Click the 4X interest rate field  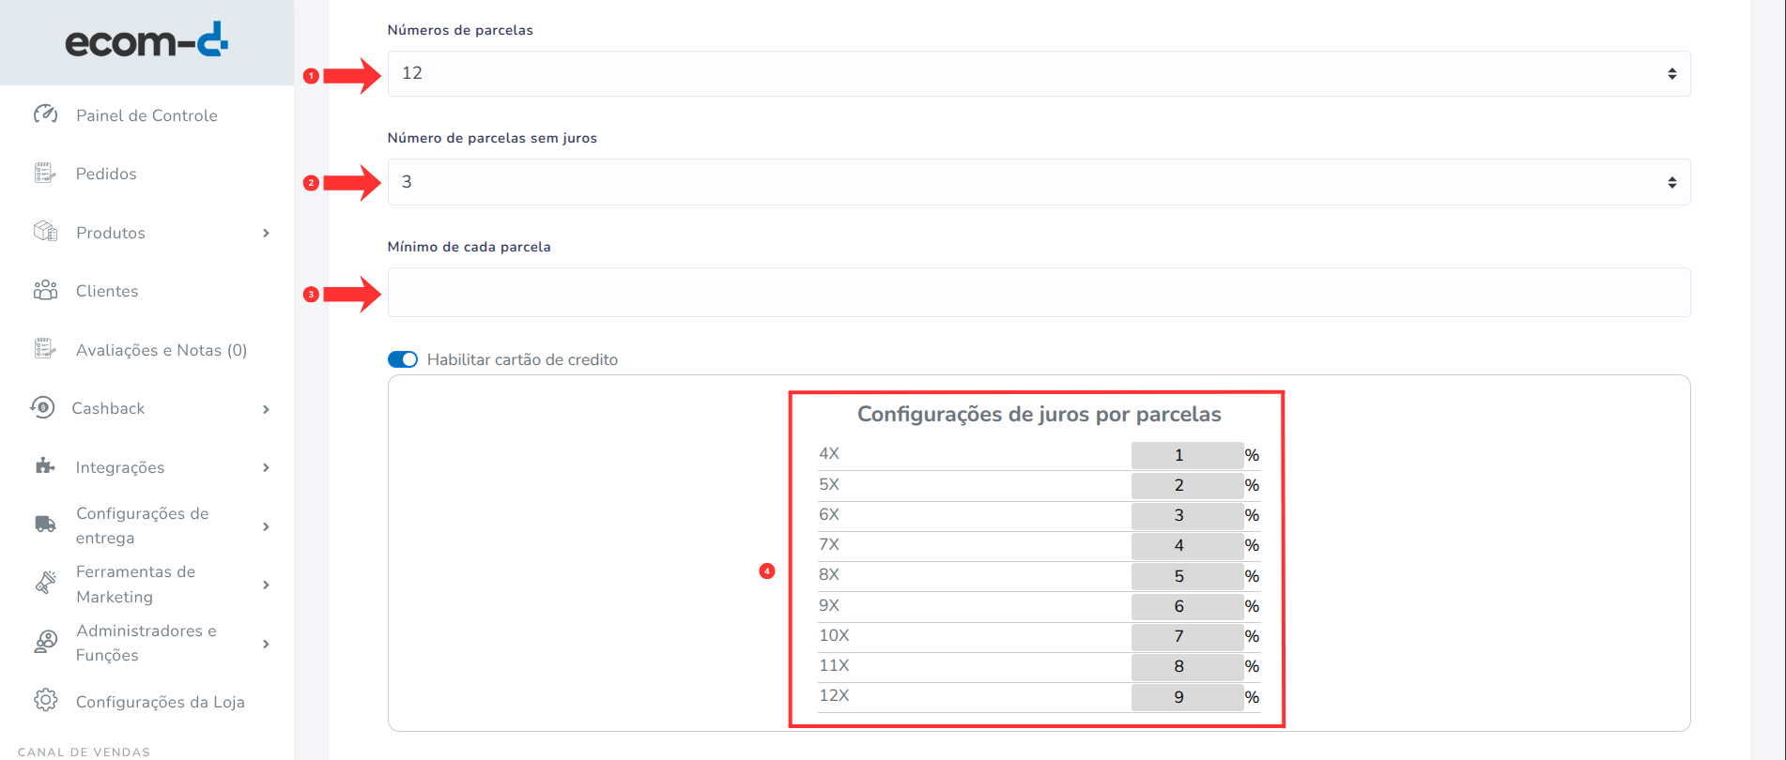(1187, 455)
